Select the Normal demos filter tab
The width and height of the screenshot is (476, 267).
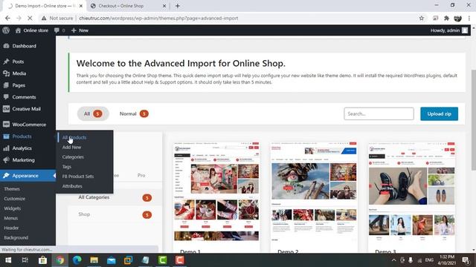tap(134, 113)
